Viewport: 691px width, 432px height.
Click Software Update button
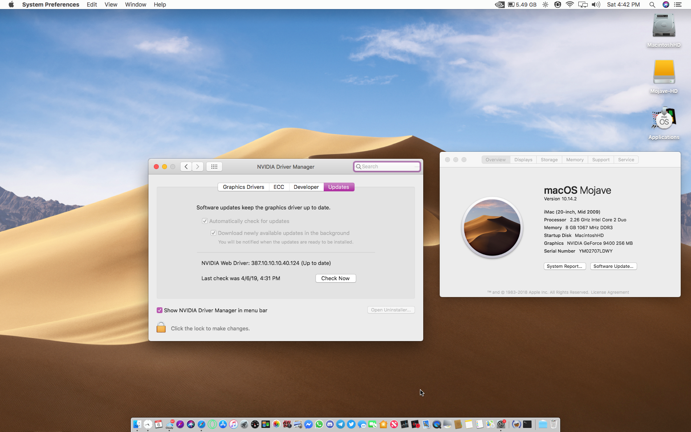613,266
